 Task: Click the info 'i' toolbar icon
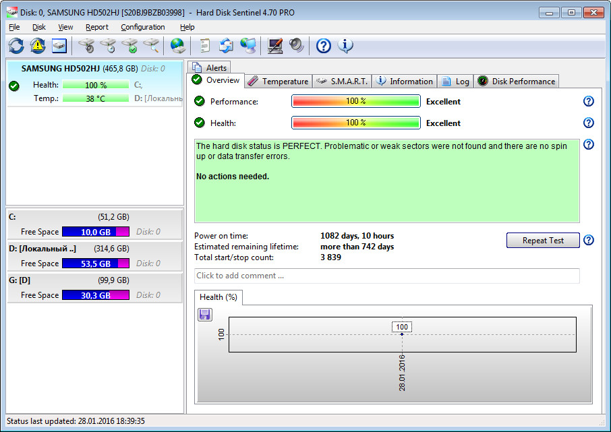tap(345, 46)
